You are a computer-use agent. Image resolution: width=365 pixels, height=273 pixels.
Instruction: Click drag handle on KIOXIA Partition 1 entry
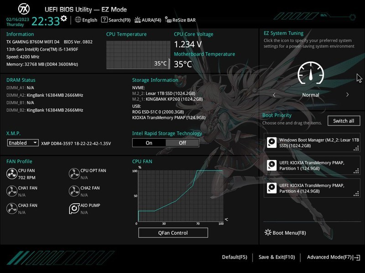[x=356, y=171]
